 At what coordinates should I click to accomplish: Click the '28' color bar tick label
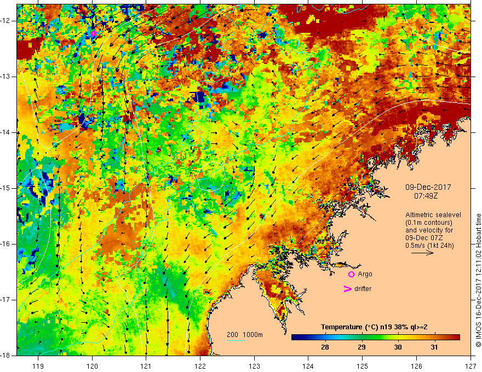[325, 347]
